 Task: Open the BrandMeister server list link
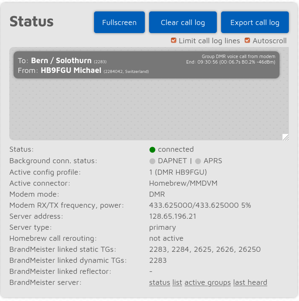pos(177,282)
